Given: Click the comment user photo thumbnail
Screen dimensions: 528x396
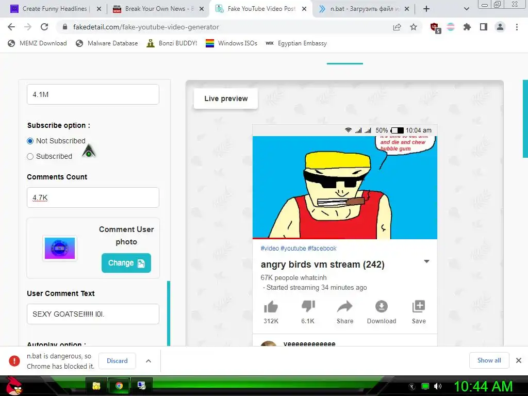Looking at the screenshot, I should (x=60, y=249).
